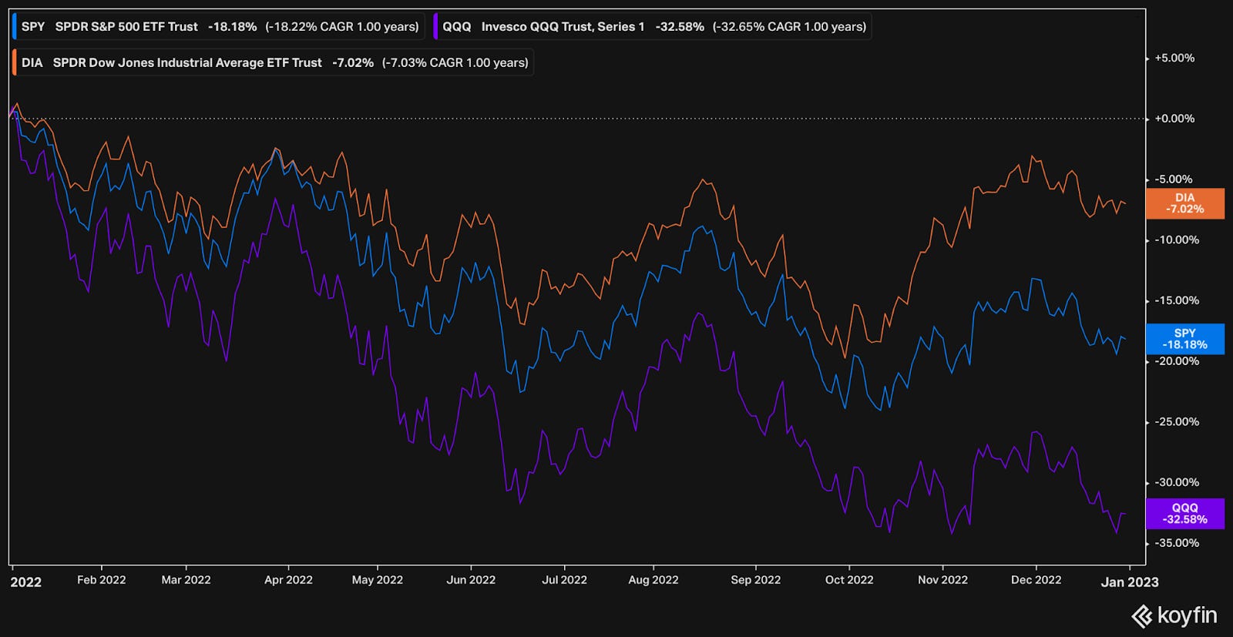Click the -15.00% y-axis label
The image size is (1233, 637).
(1177, 300)
